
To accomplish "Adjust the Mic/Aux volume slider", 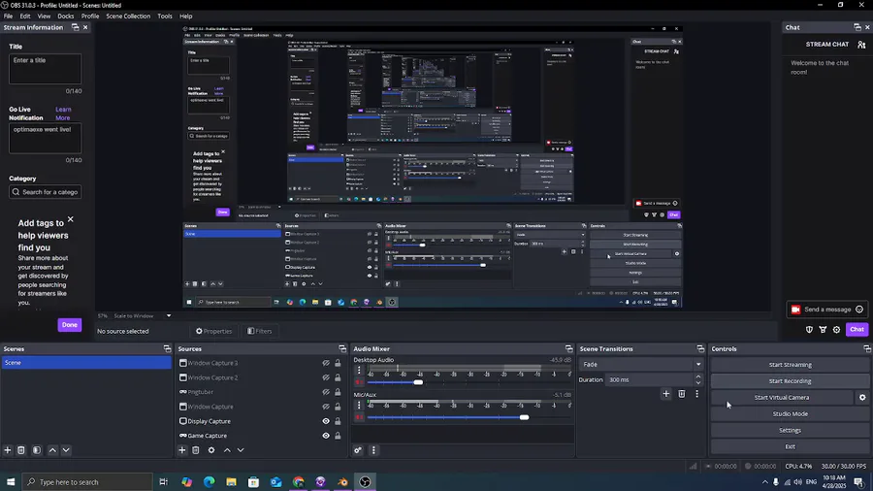I will click(524, 417).
